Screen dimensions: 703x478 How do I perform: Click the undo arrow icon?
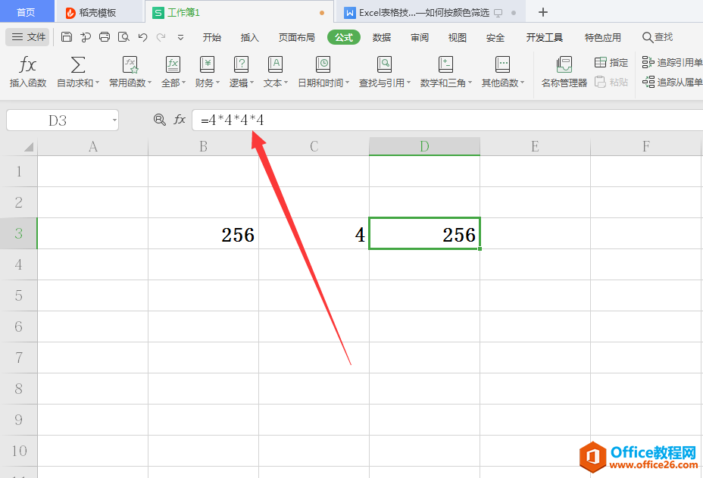pyautogui.click(x=142, y=37)
